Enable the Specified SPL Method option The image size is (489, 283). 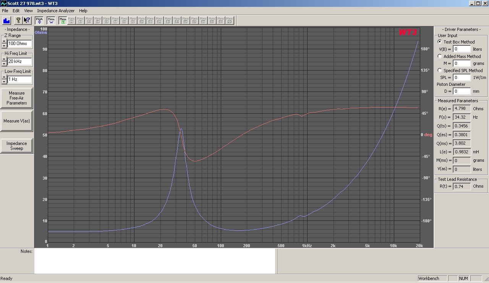440,71
